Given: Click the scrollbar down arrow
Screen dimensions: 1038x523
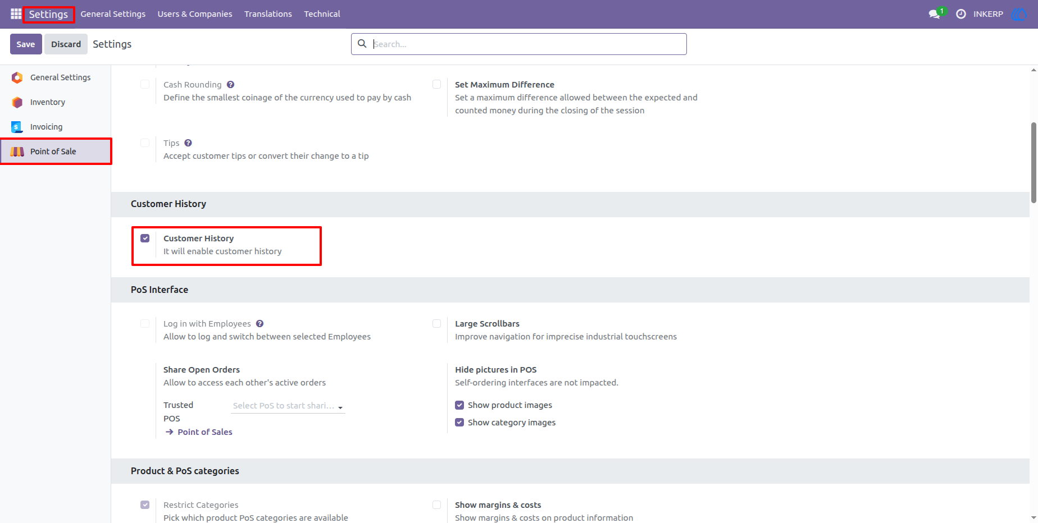Looking at the screenshot, I should tap(1034, 518).
